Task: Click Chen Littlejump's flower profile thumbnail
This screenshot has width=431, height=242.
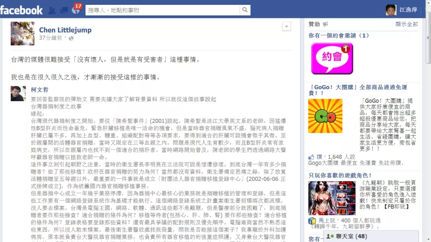Action: [x=23, y=34]
